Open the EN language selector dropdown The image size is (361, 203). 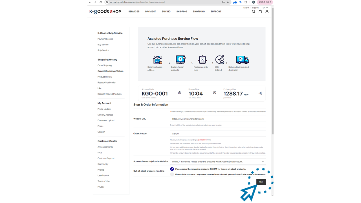[265, 8]
